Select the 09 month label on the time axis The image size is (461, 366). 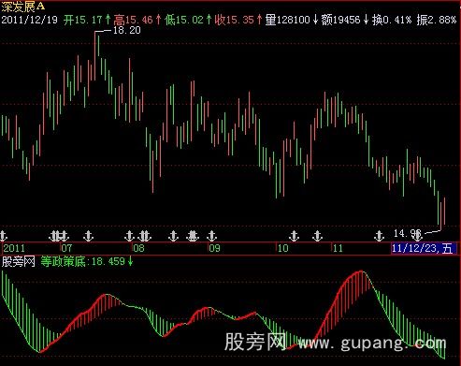pos(214,248)
